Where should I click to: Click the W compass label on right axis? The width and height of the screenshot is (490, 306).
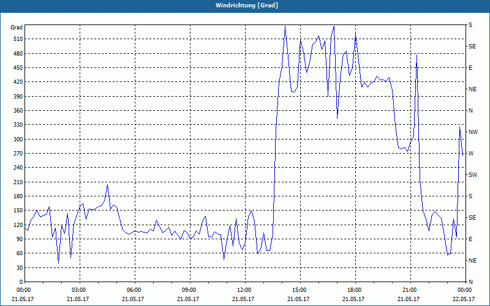(x=471, y=154)
